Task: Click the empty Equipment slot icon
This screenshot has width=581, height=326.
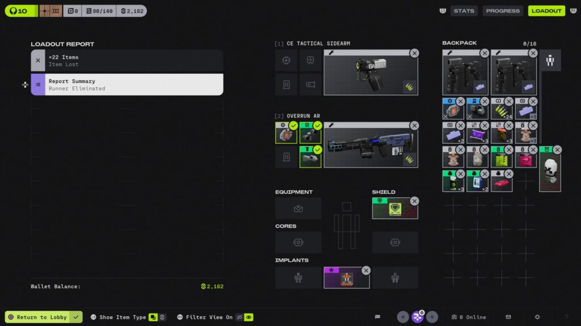Action: (298, 208)
